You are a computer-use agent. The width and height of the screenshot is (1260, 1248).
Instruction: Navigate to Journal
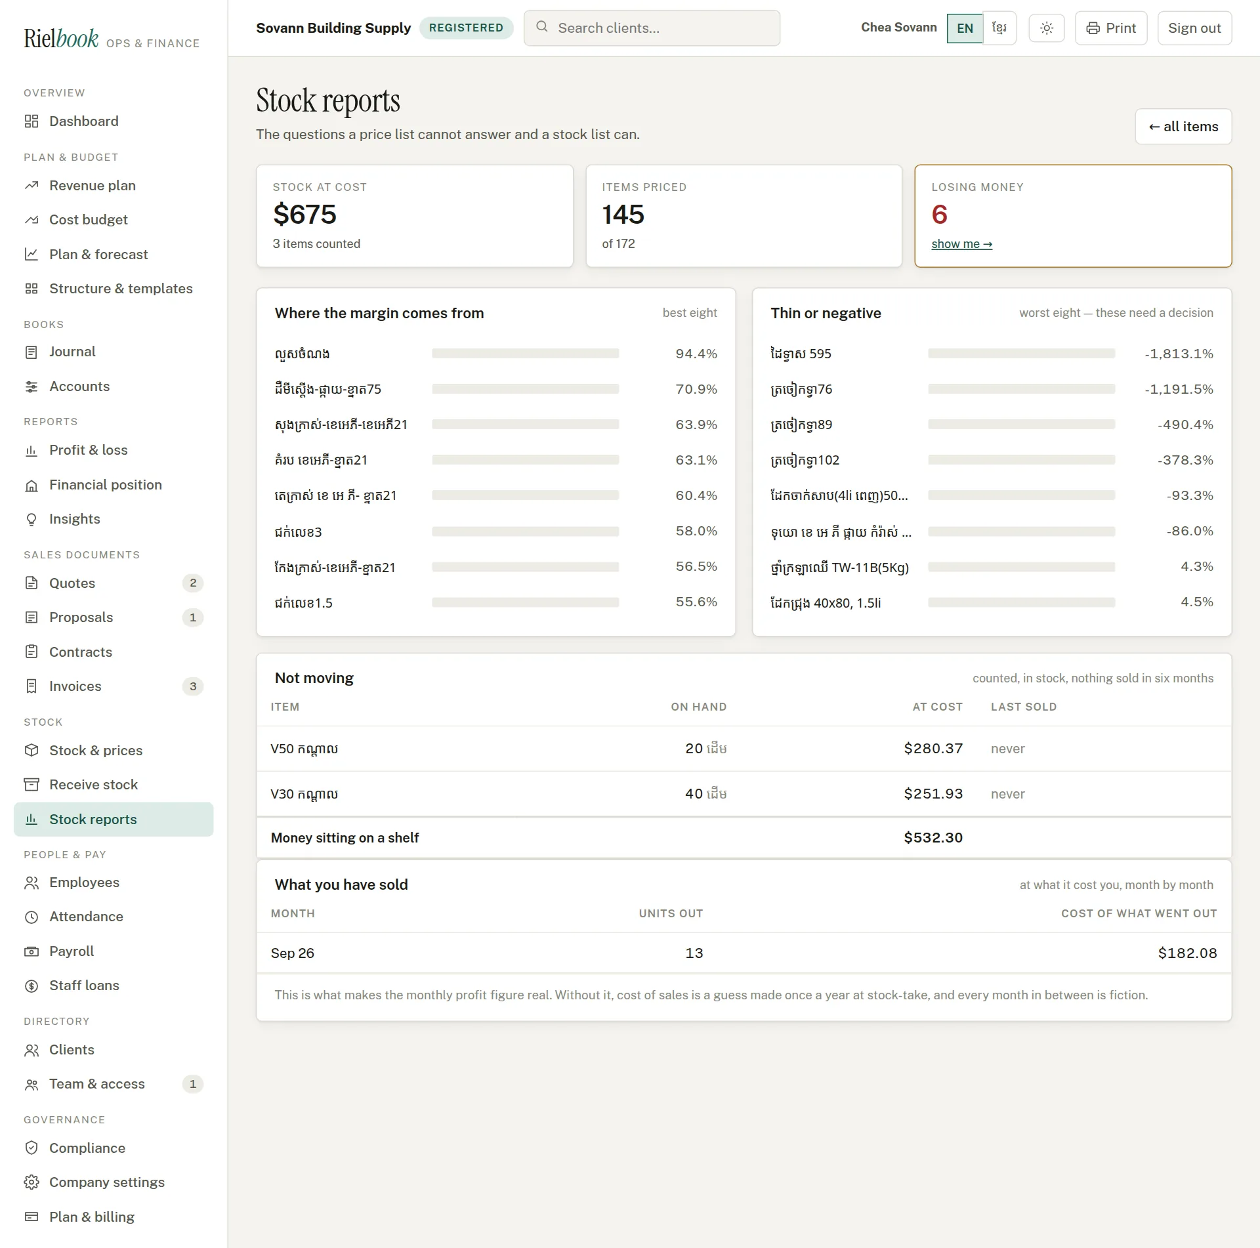coord(114,352)
